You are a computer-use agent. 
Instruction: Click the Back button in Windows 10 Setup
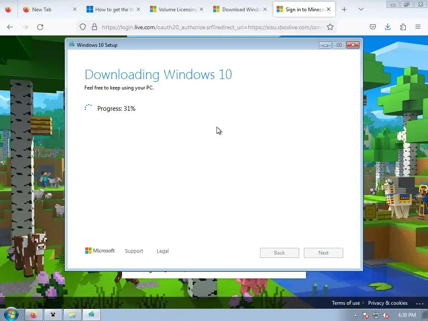[x=280, y=253]
